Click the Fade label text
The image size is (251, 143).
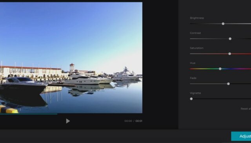point(193,78)
